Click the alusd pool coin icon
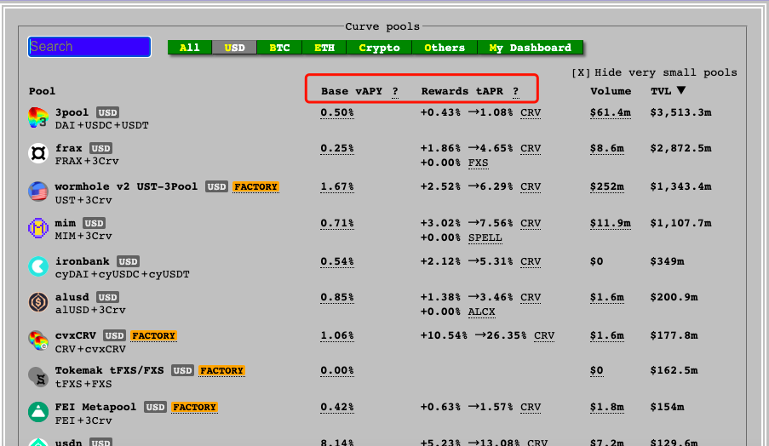The width and height of the screenshot is (769, 446). [x=37, y=302]
